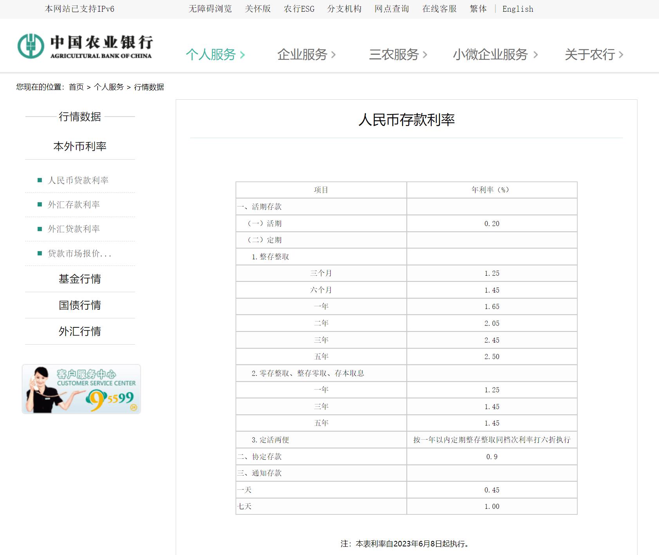
Task: Open 基金行情 fund quotes section
Action: 79,278
